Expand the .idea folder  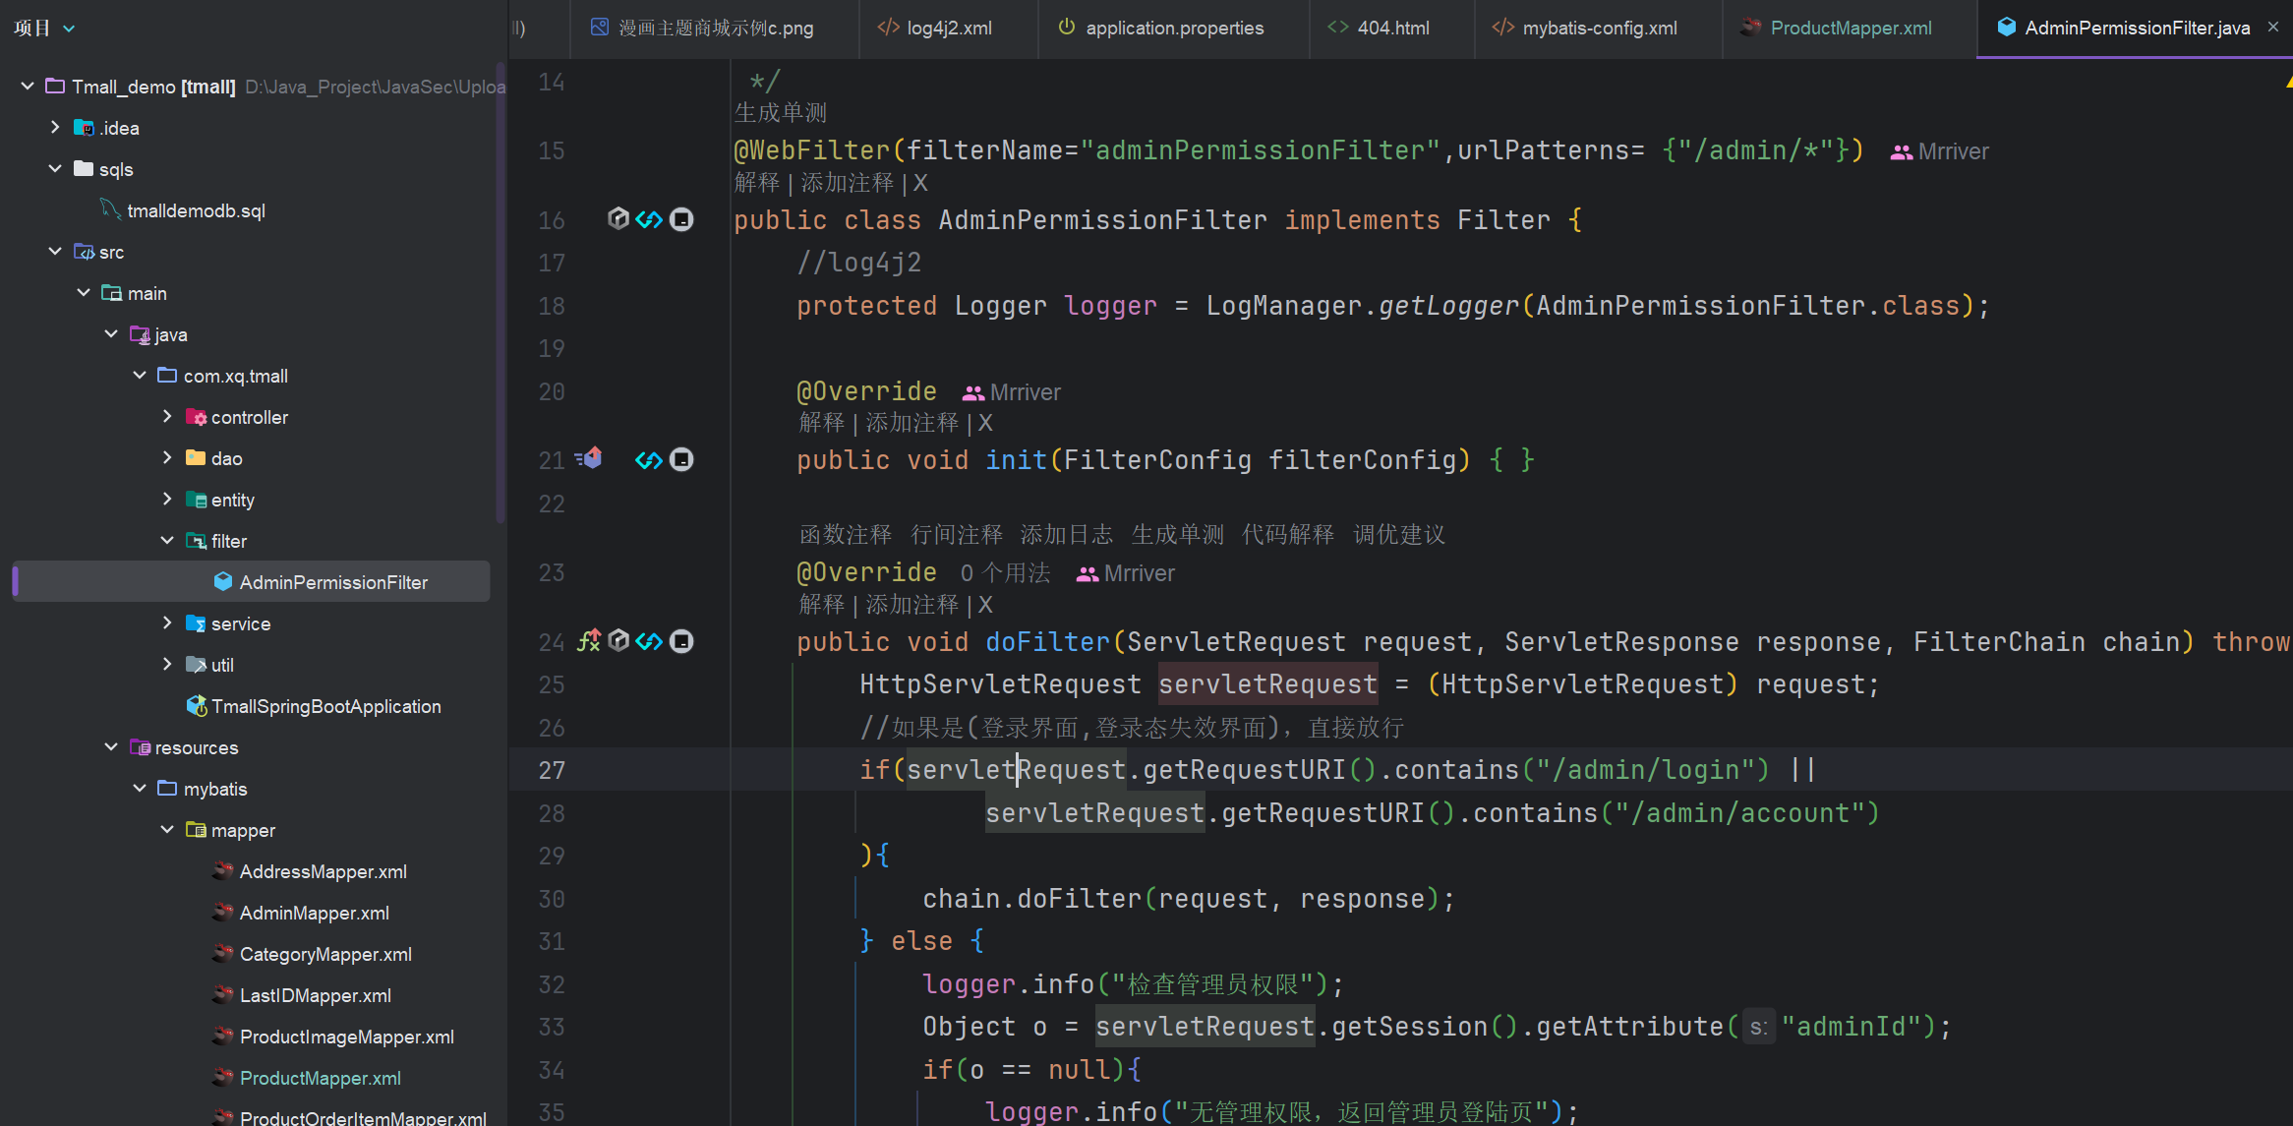coord(55,128)
